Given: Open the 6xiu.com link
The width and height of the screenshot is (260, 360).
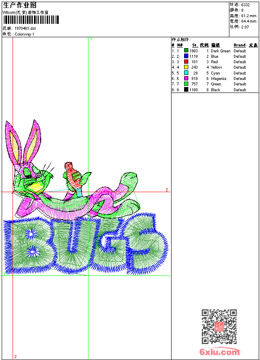Looking at the screenshot, I should 219,352.
